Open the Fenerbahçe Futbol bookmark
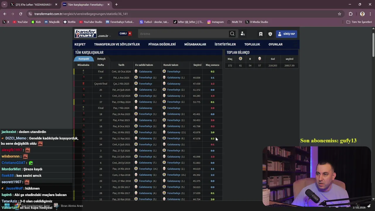 (120, 22)
